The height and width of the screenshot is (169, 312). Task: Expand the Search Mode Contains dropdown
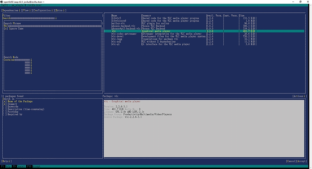(18, 60)
